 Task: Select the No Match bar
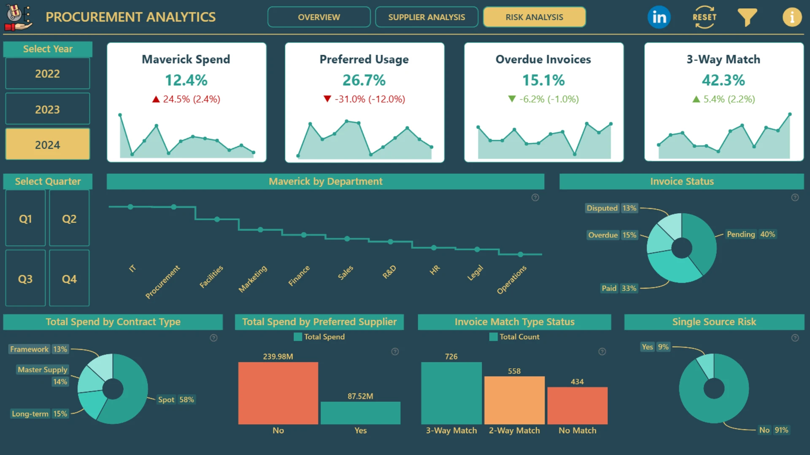pyautogui.click(x=578, y=406)
